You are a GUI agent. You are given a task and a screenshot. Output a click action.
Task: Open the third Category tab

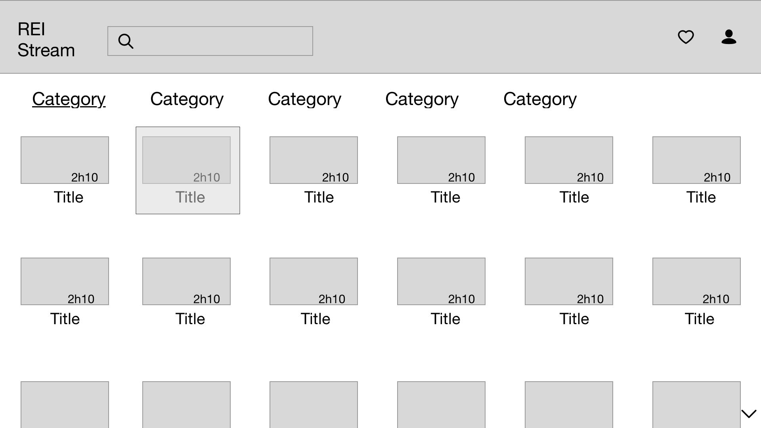coord(304,99)
